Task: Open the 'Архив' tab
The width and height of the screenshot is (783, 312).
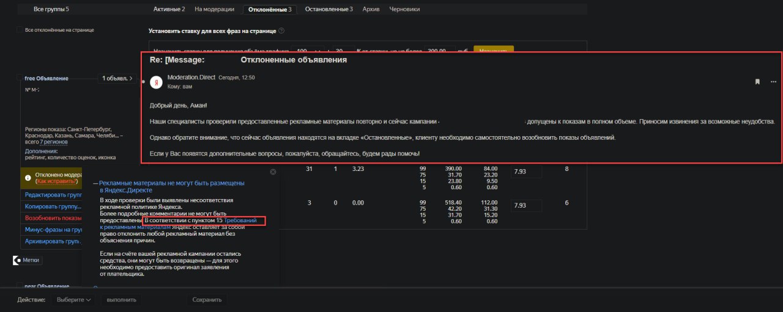Action: [x=371, y=9]
